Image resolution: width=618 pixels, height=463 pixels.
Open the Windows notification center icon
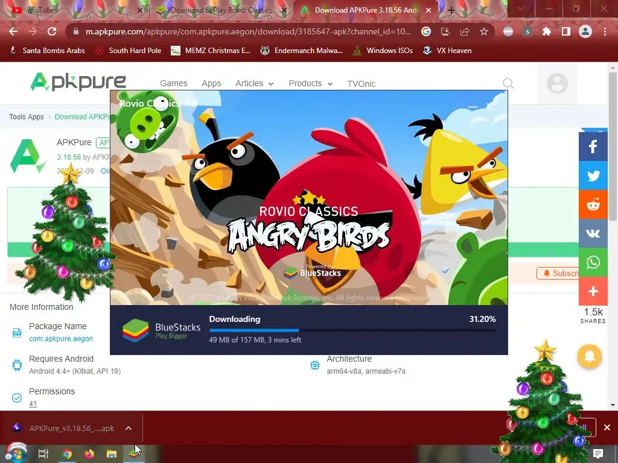(598, 453)
